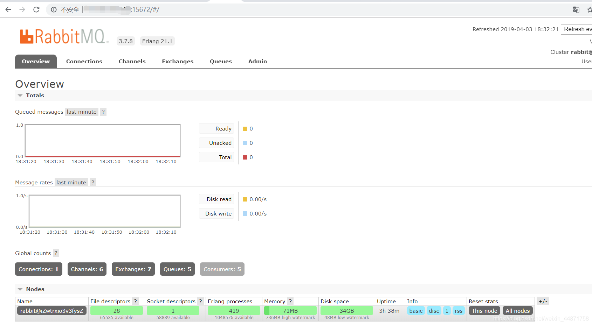Click the yellow Disk read swatch
The width and height of the screenshot is (592, 325).
coord(245,199)
